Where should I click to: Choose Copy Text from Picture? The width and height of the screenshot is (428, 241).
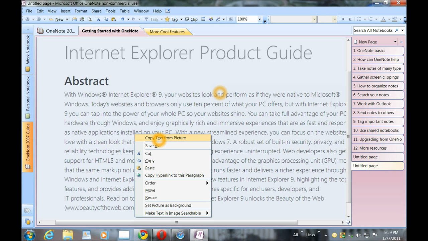click(173, 138)
